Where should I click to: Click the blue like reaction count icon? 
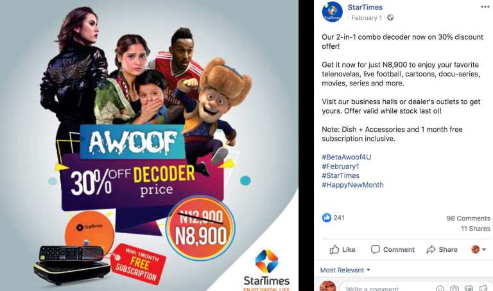[x=327, y=217]
